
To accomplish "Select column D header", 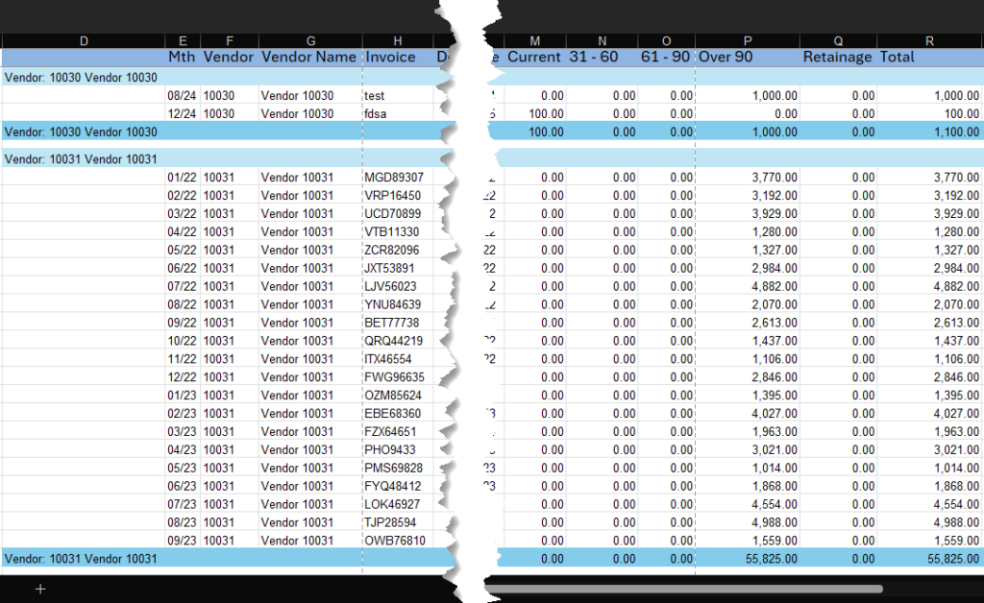I will [84, 40].
